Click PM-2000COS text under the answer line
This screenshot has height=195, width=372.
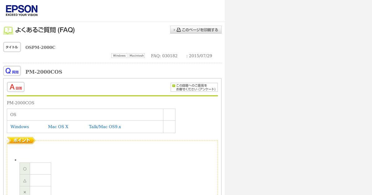point(20,103)
